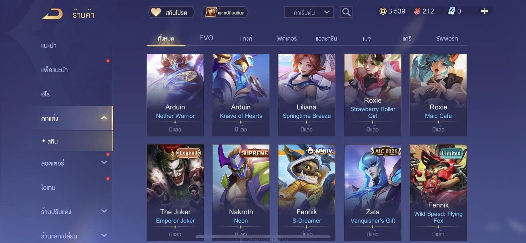Screen dimensions: 526x243
Task: Click the blue voucher icon showing 0
Action: point(451,11)
